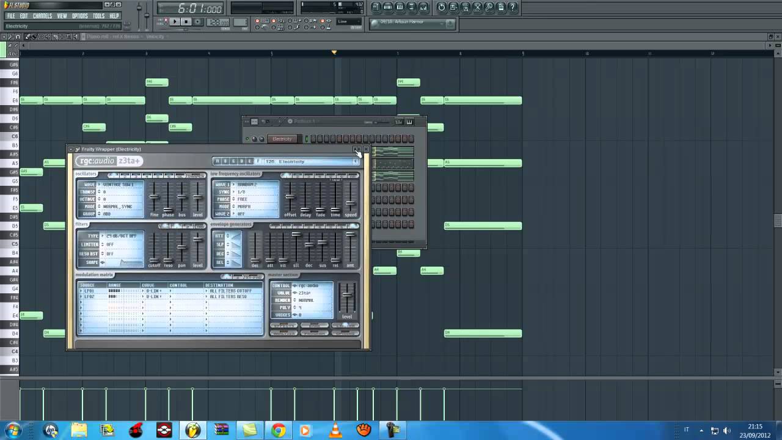Toggle filter RESO BST Off setting

point(121,254)
